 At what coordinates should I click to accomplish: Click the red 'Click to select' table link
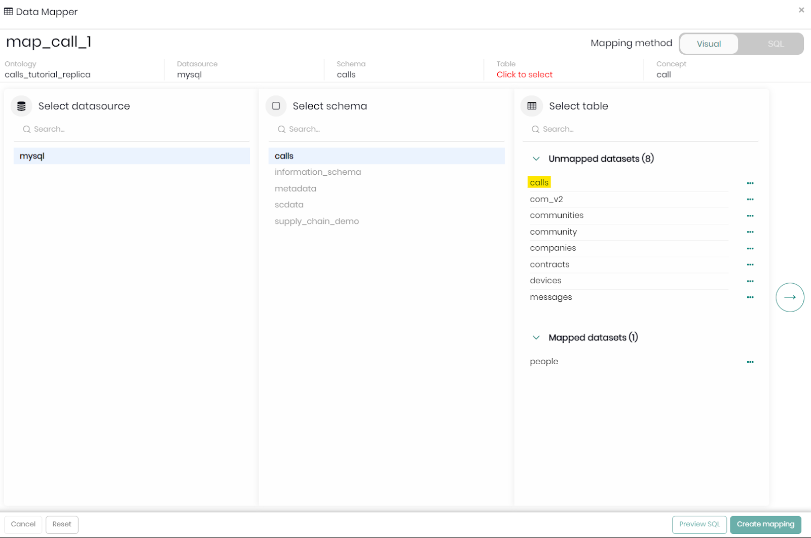[524, 74]
